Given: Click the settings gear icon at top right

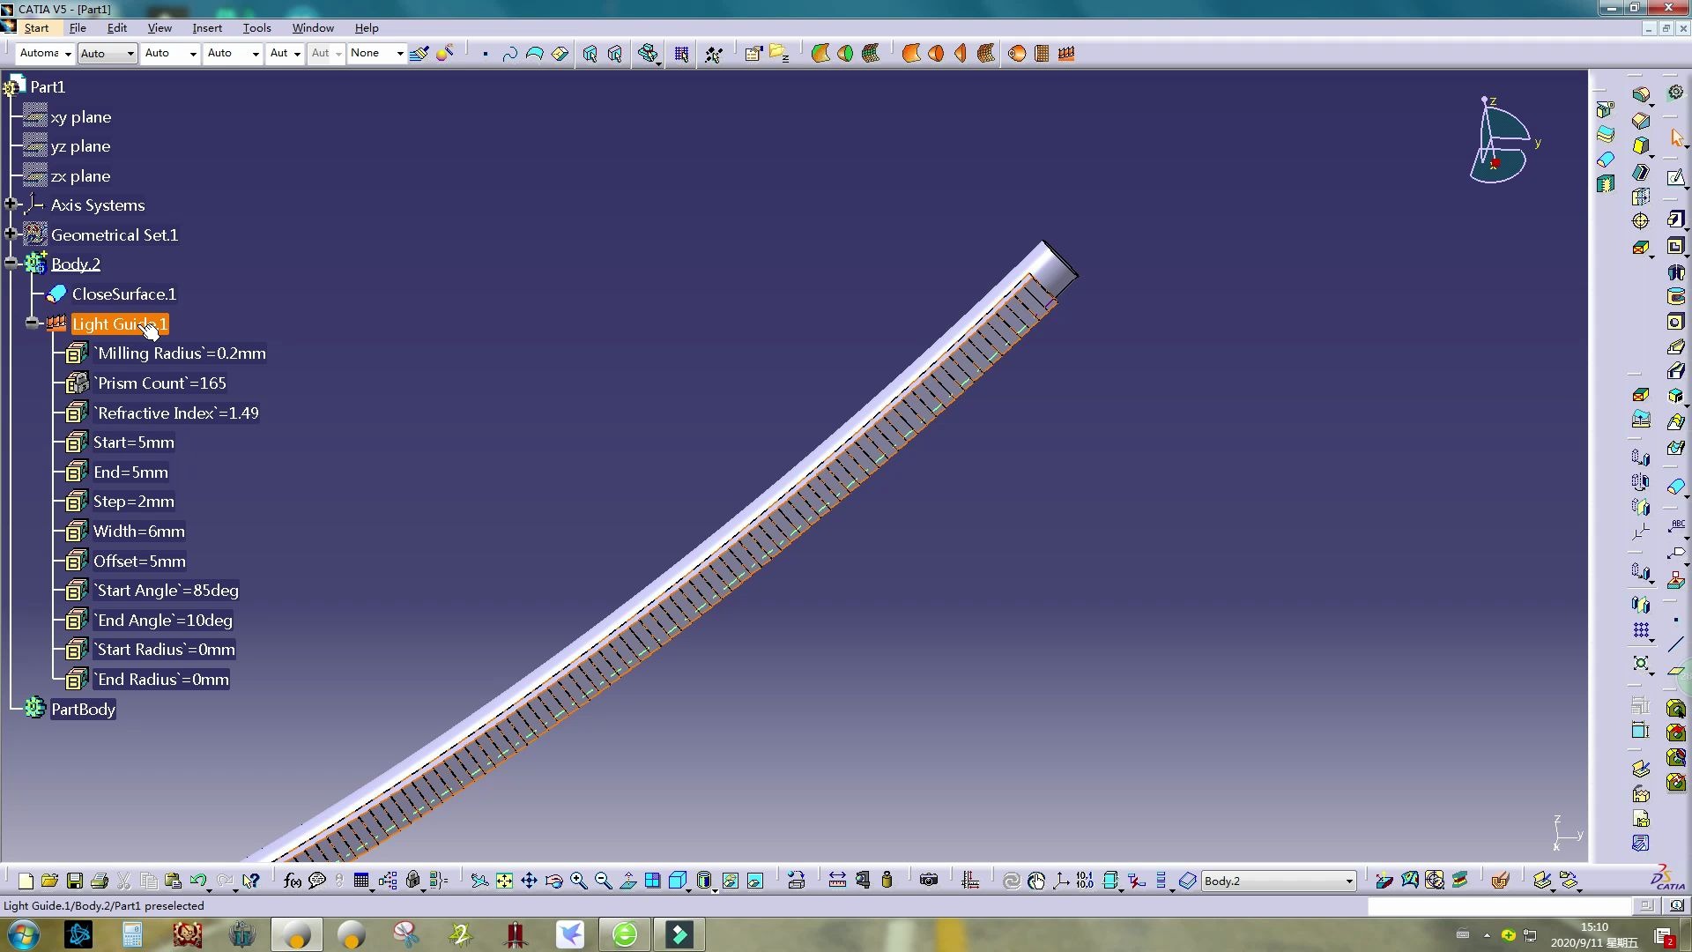Looking at the screenshot, I should (x=1676, y=92).
